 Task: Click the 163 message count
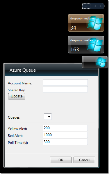point(75,50)
